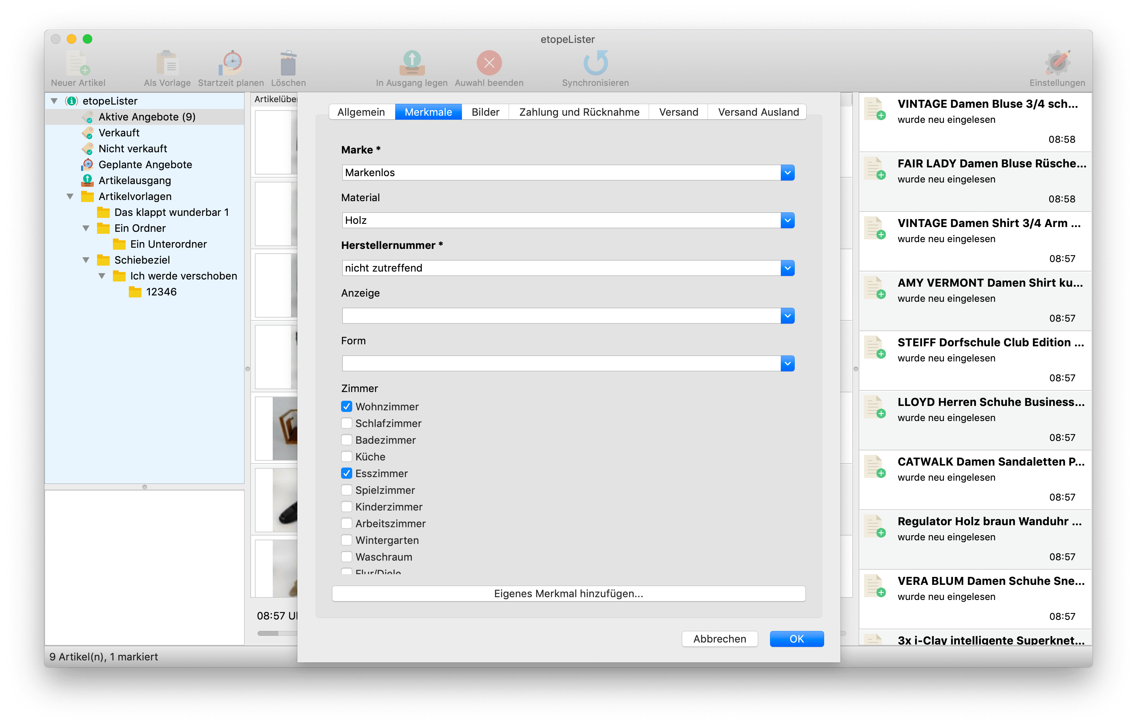Screen dimensions: 1137x726
Task: Uncheck the Wohnzimmer checkbox
Action: tap(347, 407)
